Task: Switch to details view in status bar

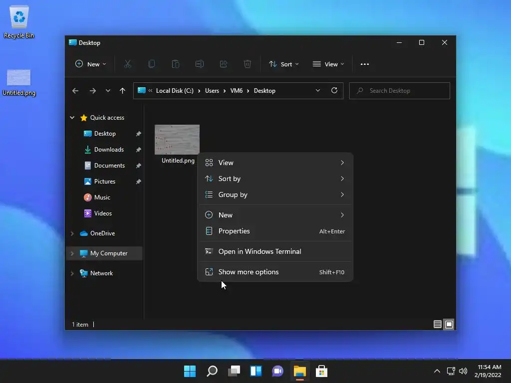Action: 438,324
